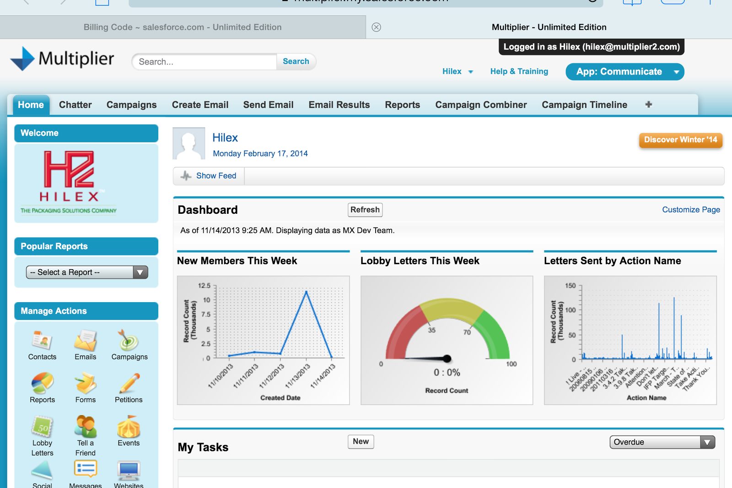Open the Tell a Friend icon
This screenshot has width=732, height=488.
[86, 427]
